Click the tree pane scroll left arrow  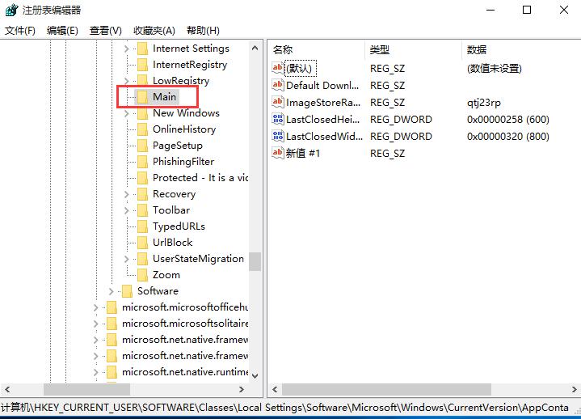coord(7,389)
